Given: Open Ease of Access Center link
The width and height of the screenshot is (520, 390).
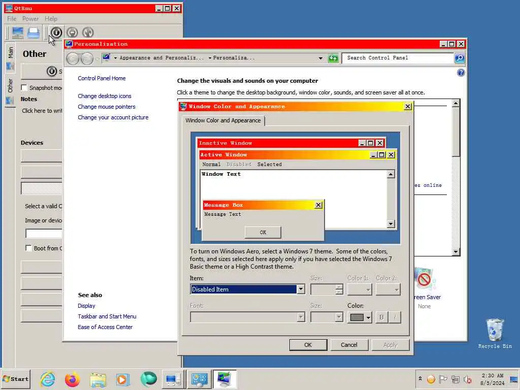Looking at the screenshot, I should [105, 327].
